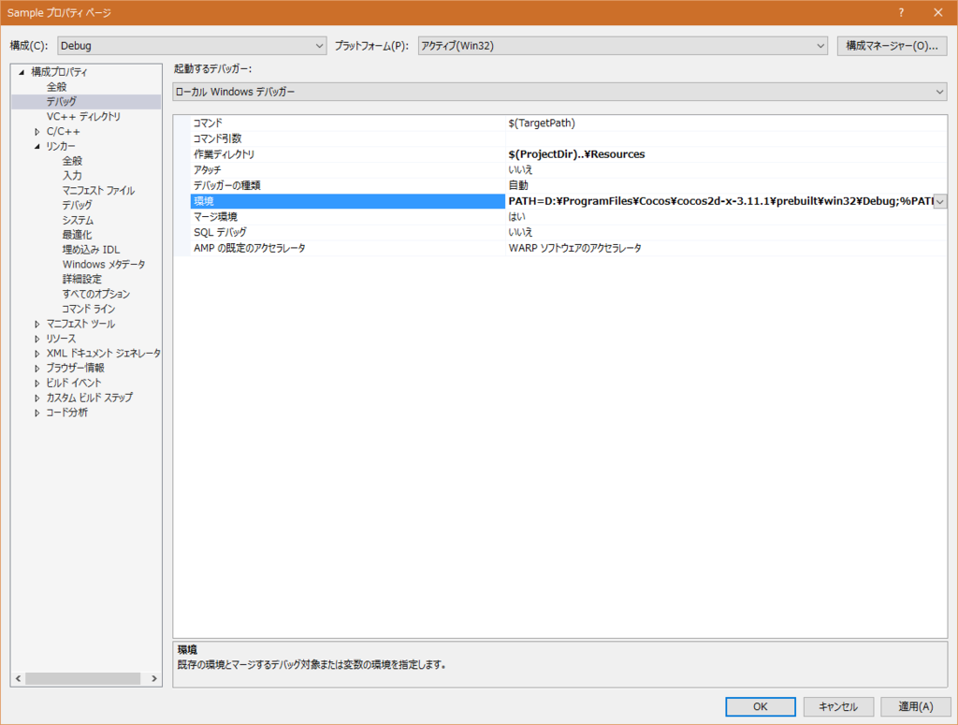Viewport: 958px width, 725px height.
Task: Click the マージ環境 property label
Action: [x=216, y=217]
